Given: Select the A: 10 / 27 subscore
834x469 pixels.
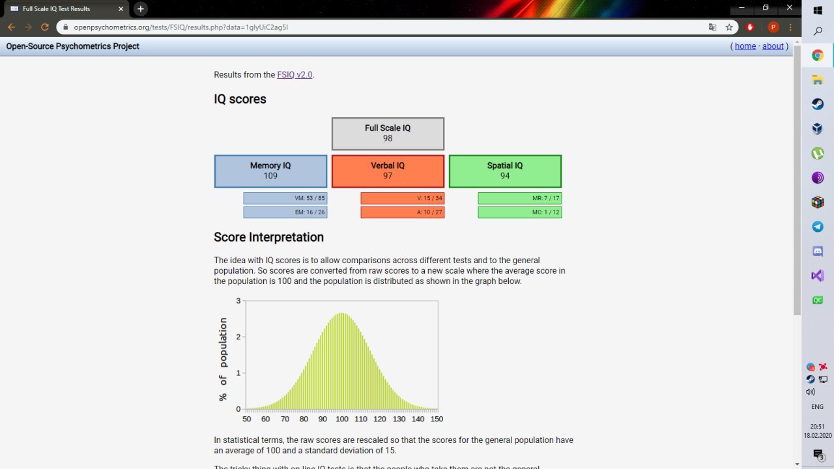Looking at the screenshot, I should tap(403, 212).
